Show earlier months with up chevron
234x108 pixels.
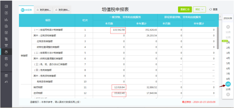(228, 27)
